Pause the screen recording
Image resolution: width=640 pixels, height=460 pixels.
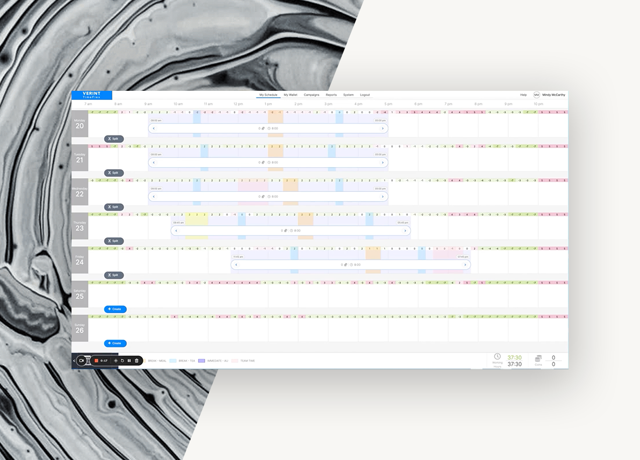click(129, 361)
